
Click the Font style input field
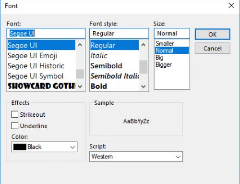pyautogui.click(x=119, y=34)
